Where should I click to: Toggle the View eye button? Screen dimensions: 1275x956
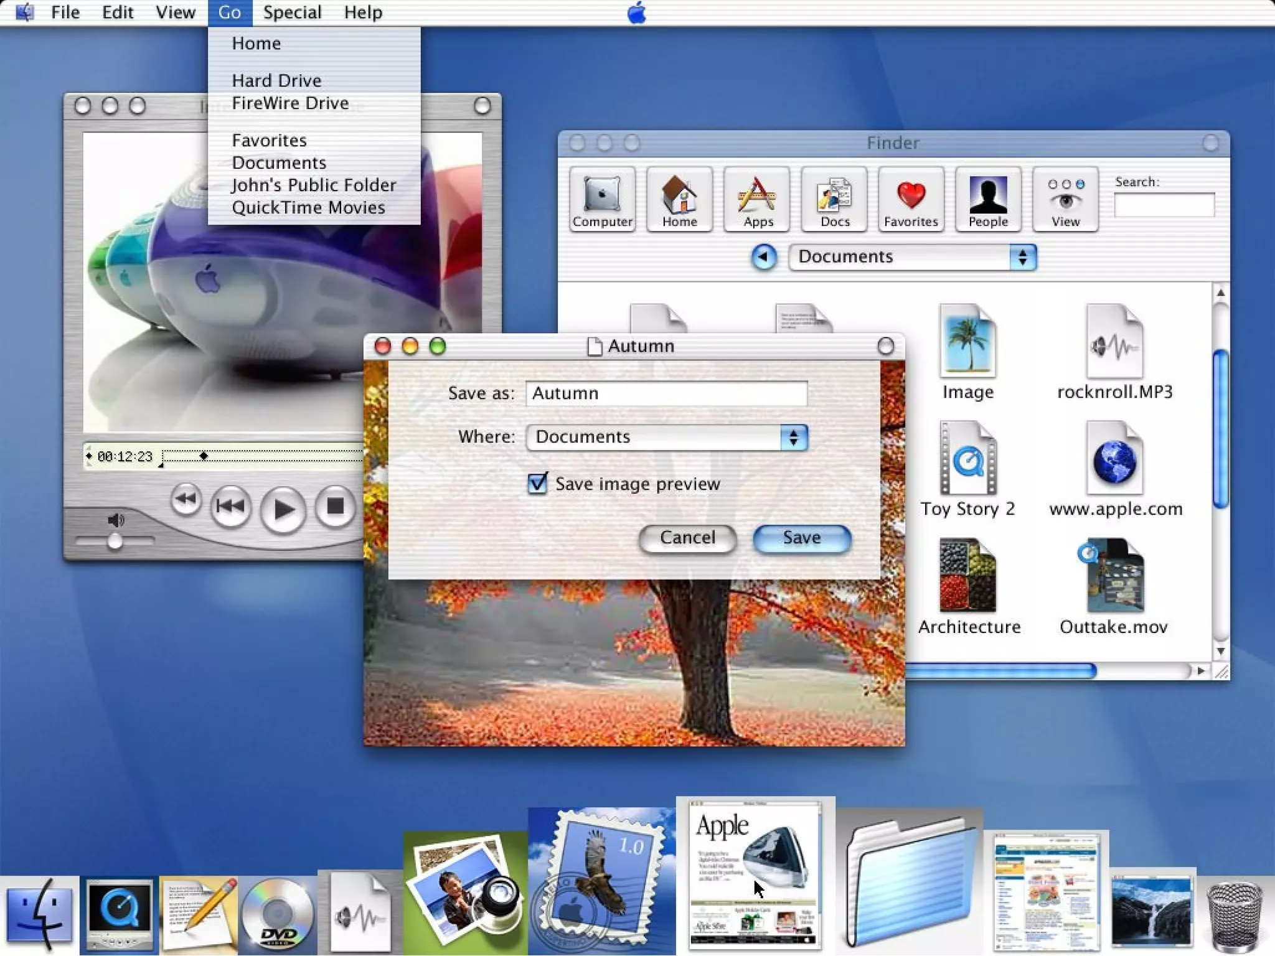[1065, 200]
